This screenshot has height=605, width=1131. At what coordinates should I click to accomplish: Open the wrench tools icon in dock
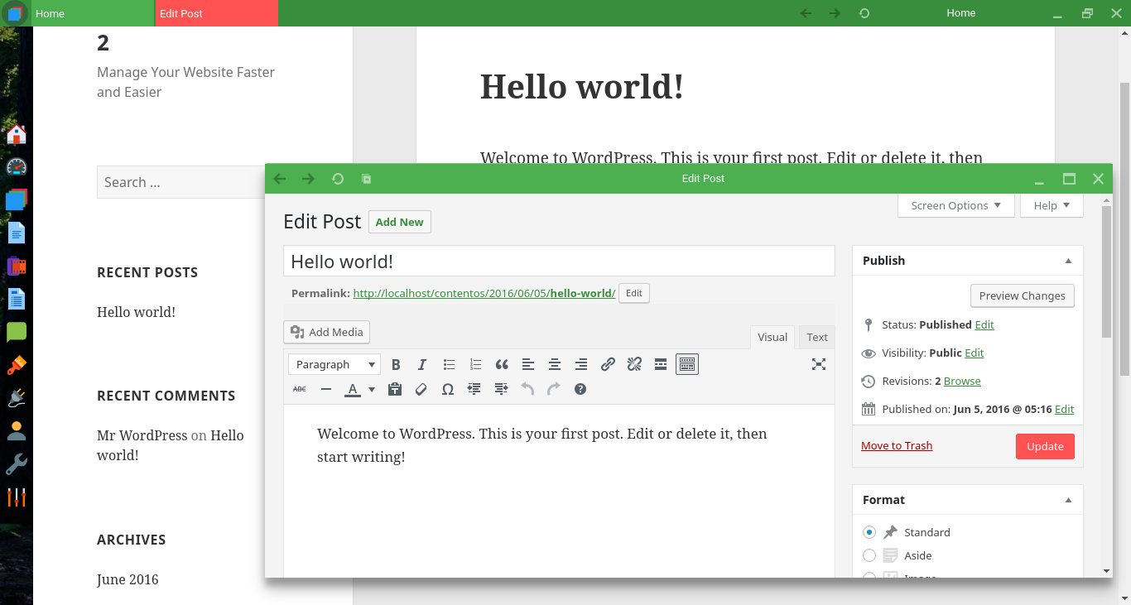tap(17, 464)
